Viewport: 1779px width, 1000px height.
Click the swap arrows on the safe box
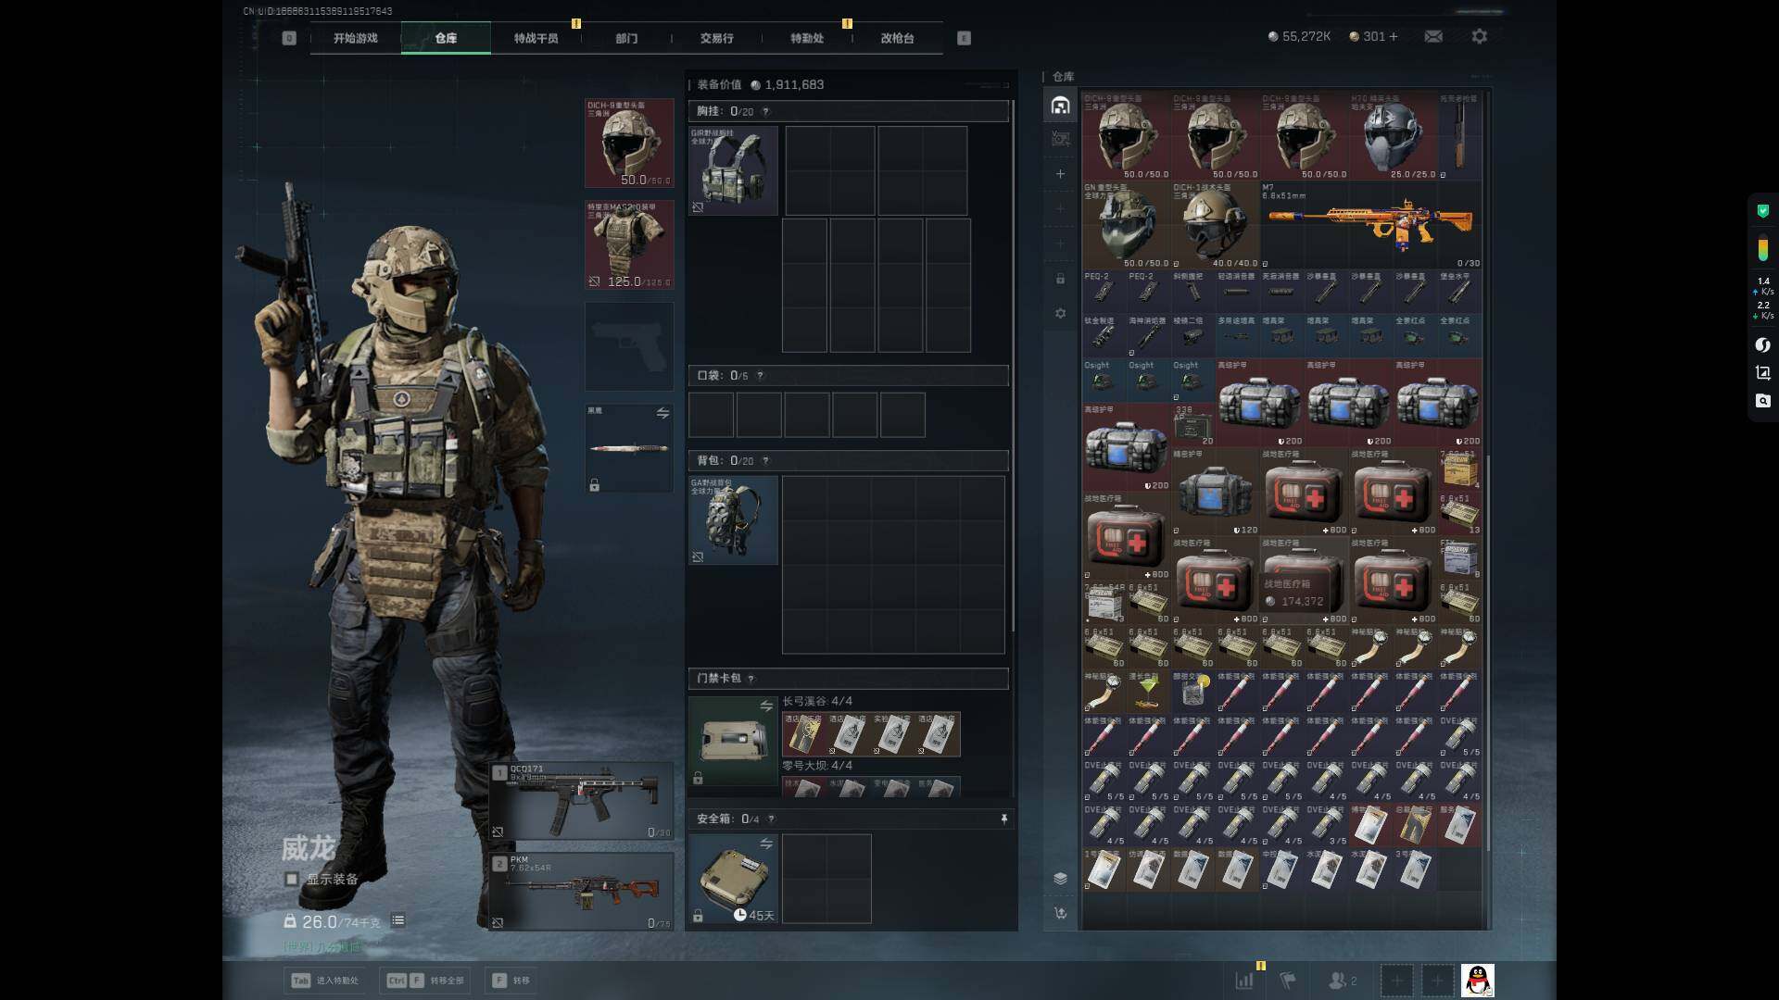[765, 844]
